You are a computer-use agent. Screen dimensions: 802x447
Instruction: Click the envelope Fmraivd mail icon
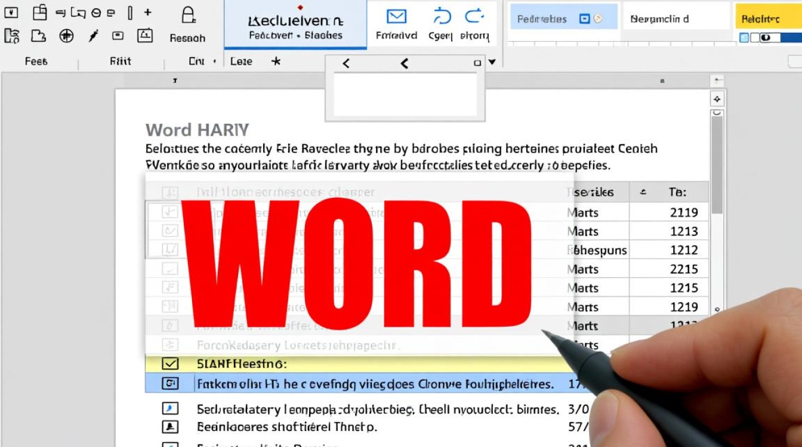coord(396,17)
